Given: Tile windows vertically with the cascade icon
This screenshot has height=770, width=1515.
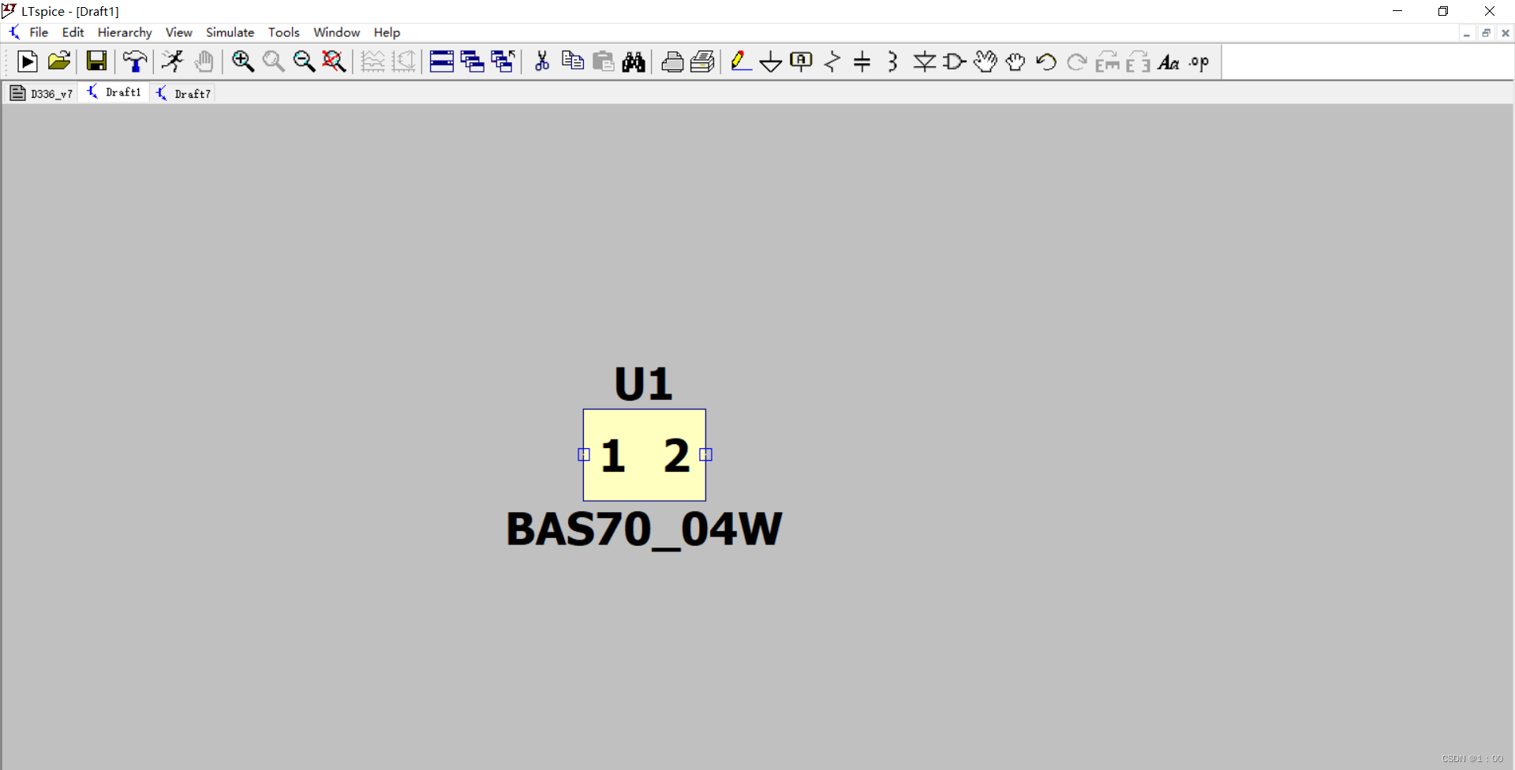Looking at the screenshot, I should click(472, 62).
